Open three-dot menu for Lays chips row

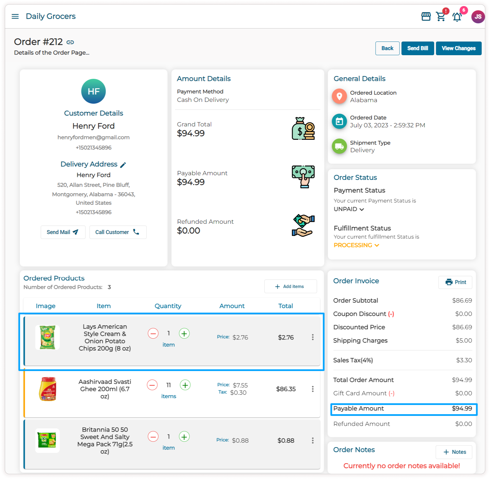click(x=313, y=337)
